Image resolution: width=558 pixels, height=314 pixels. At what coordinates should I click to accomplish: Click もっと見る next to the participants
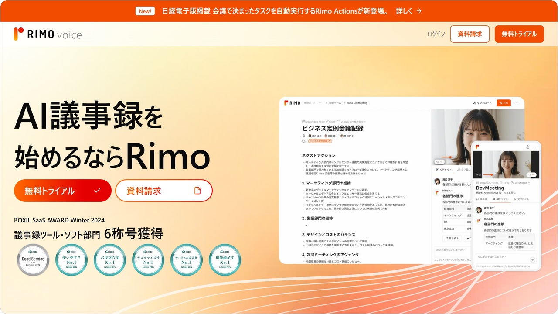509,192
